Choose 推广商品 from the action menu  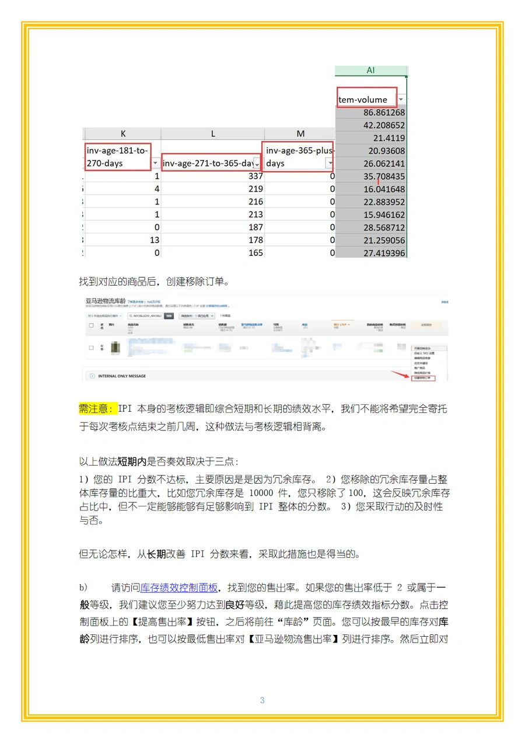pos(420,367)
